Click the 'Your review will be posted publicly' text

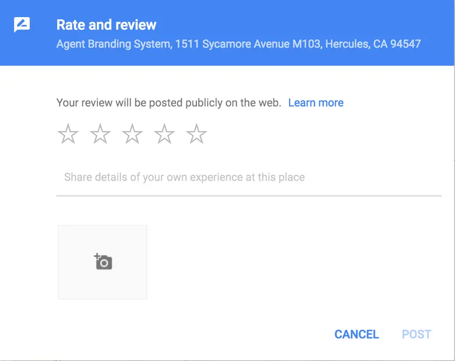click(x=169, y=103)
